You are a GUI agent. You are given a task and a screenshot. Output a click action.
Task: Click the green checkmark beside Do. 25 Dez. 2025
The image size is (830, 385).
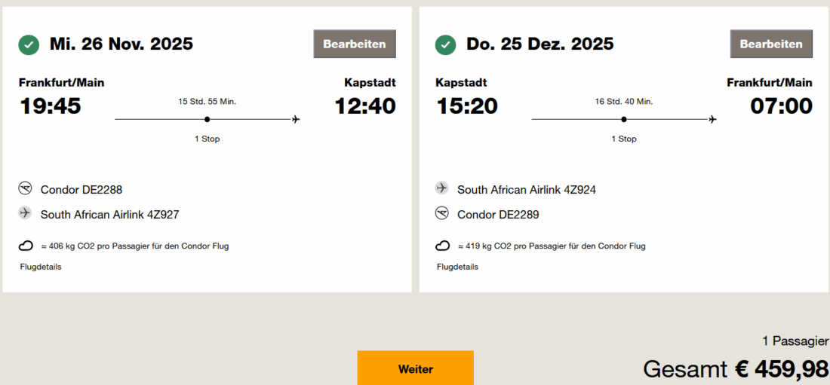[x=445, y=45]
